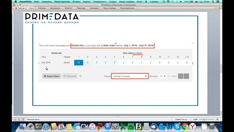Open iTunes music note icon
The width and height of the screenshot is (234, 132).
(x=92, y=126)
